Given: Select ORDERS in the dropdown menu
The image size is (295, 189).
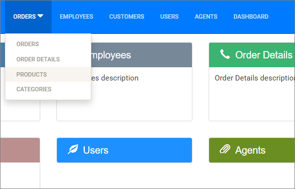Looking at the screenshot, I should (x=48, y=44).
